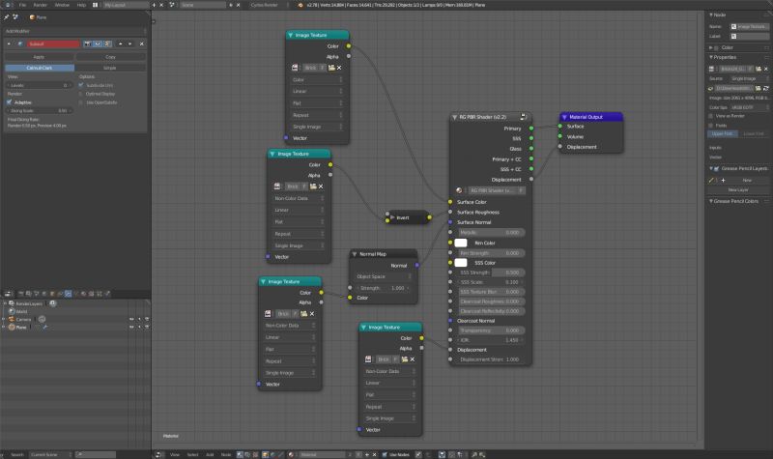Click New Layer button in Grease Pencil
The height and width of the screenshot is (459, 773).
tap(738, 189)
